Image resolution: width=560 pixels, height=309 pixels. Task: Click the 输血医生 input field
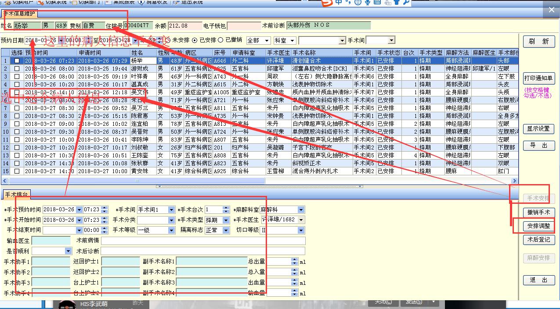click(x=51, y=240)
